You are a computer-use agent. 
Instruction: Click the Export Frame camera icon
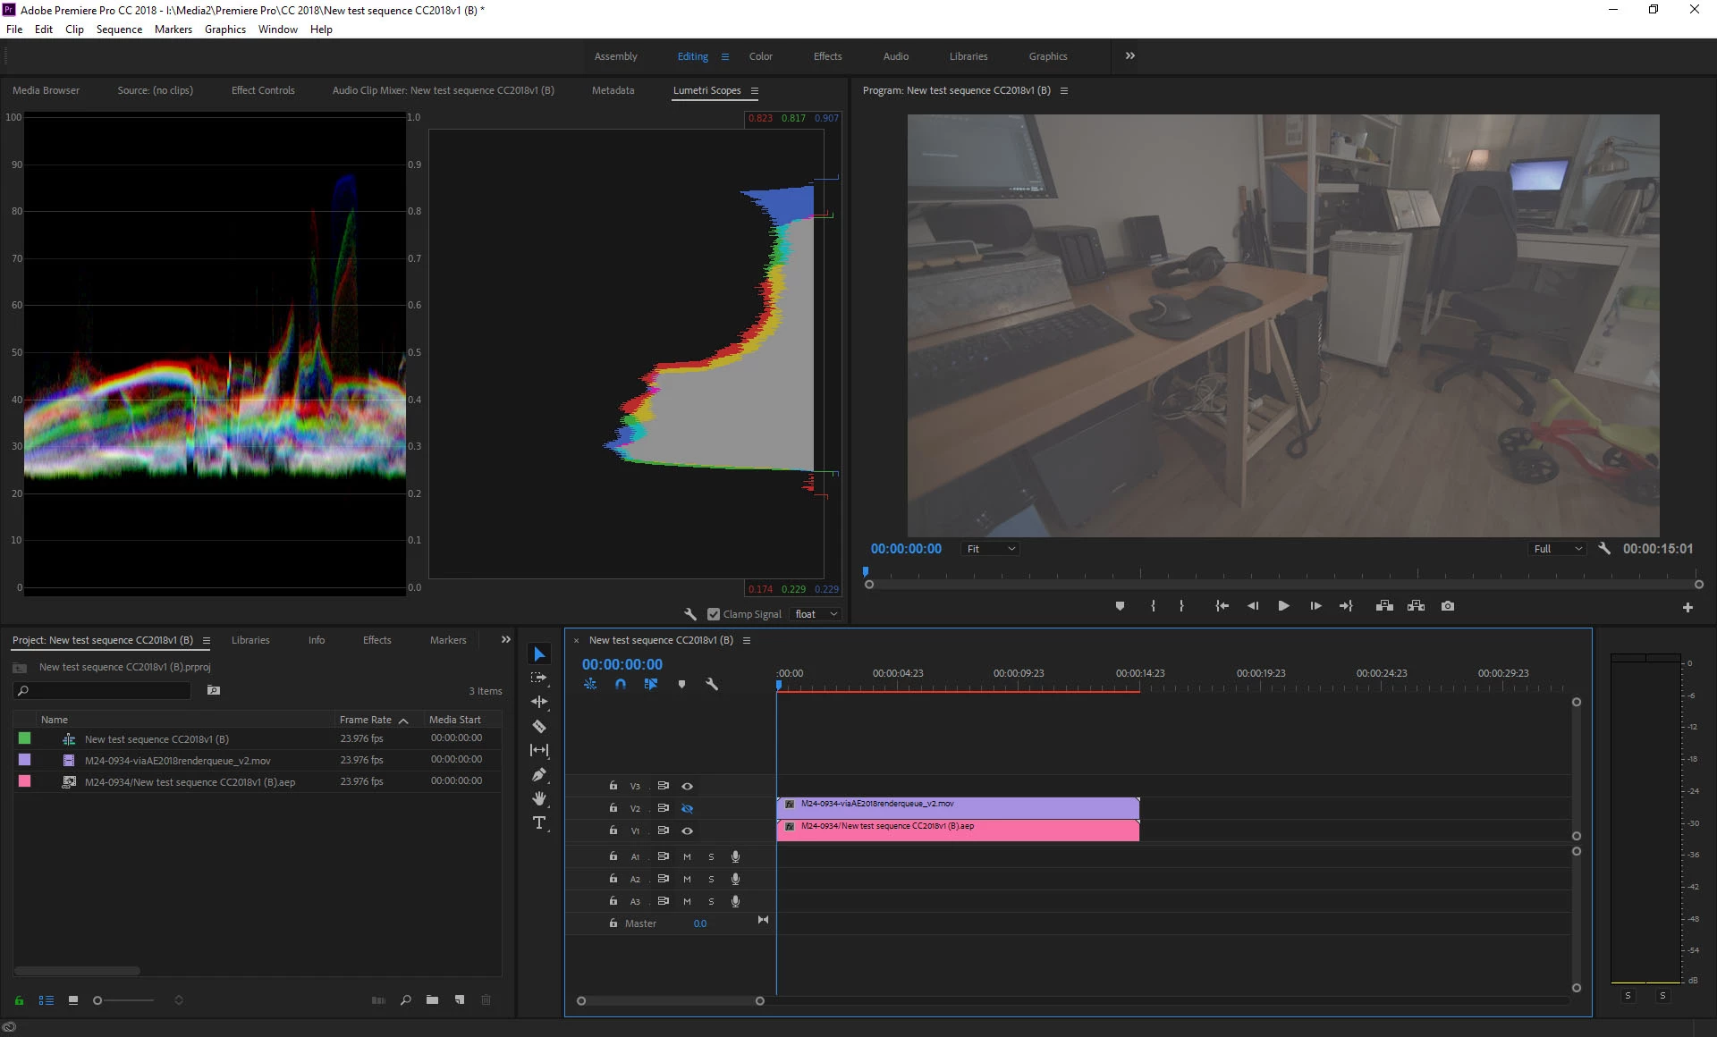pos(1448,606)
